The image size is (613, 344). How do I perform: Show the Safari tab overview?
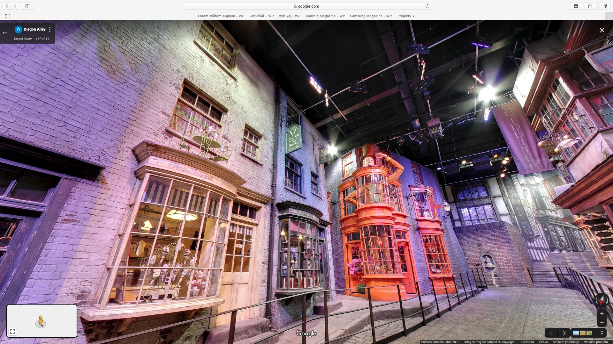click(604, 6)
